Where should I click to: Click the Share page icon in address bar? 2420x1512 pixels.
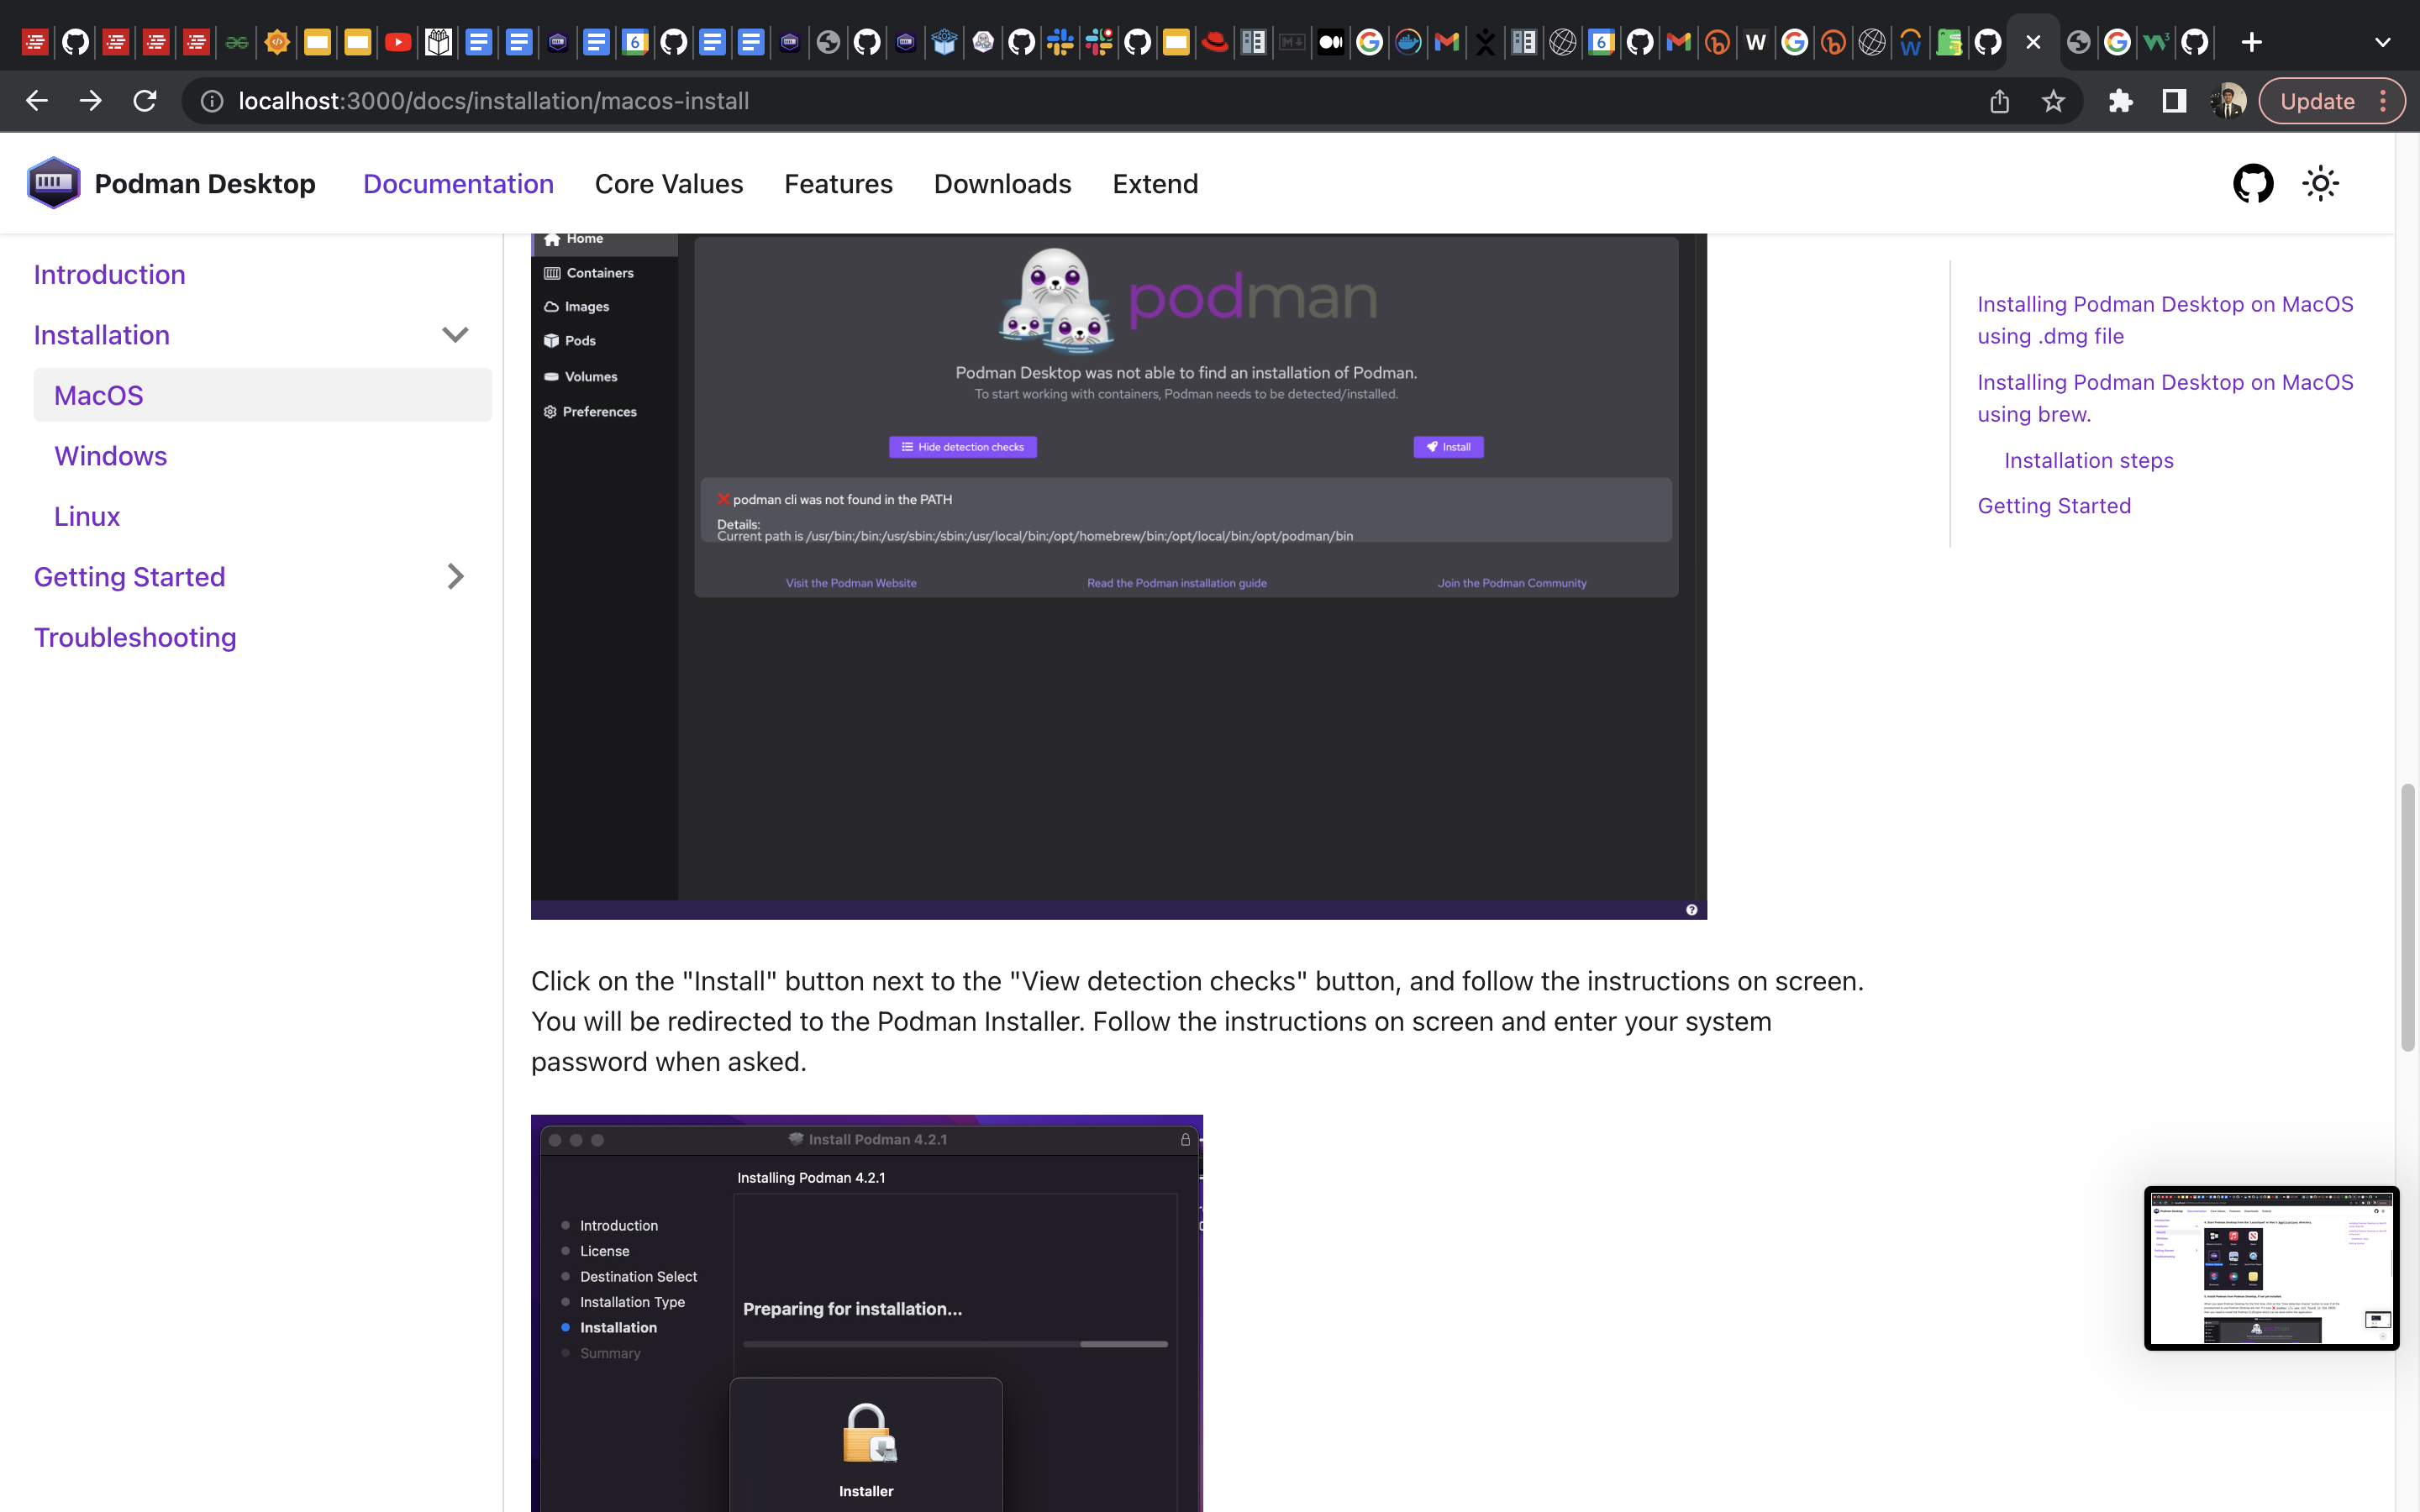[x=1999, y=101]
